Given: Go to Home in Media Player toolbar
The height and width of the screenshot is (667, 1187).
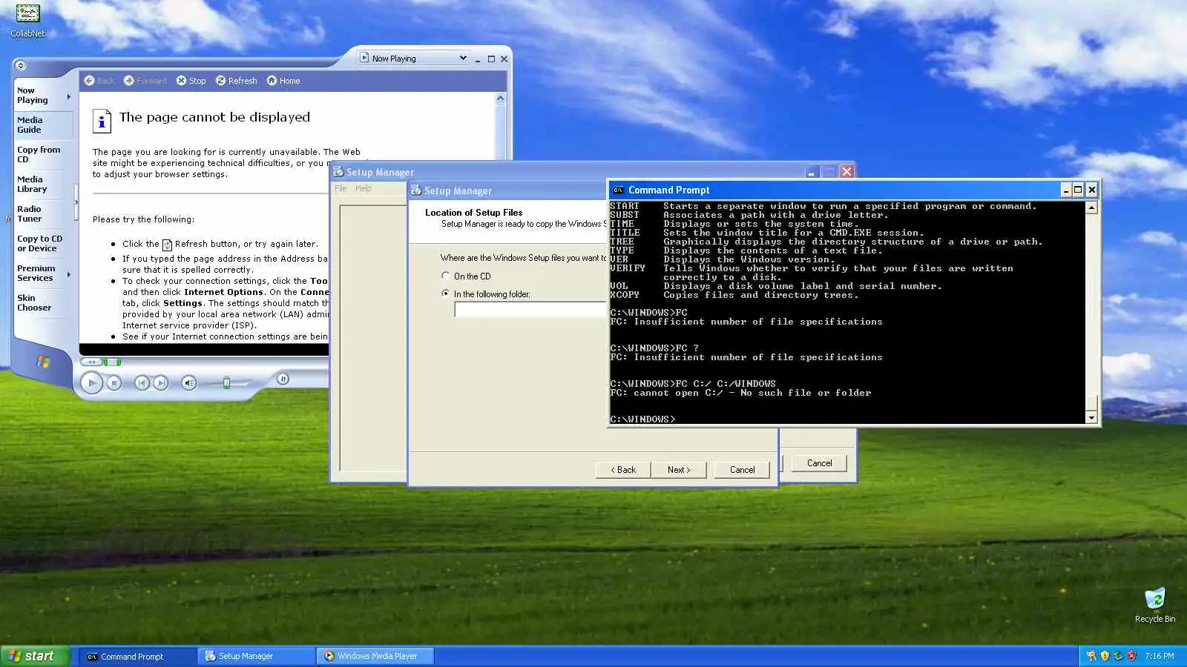Looking at the screenshot, I should coord(272,81).
